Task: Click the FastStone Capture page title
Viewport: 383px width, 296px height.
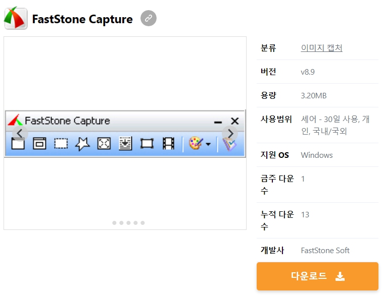Action: [82, 19]
